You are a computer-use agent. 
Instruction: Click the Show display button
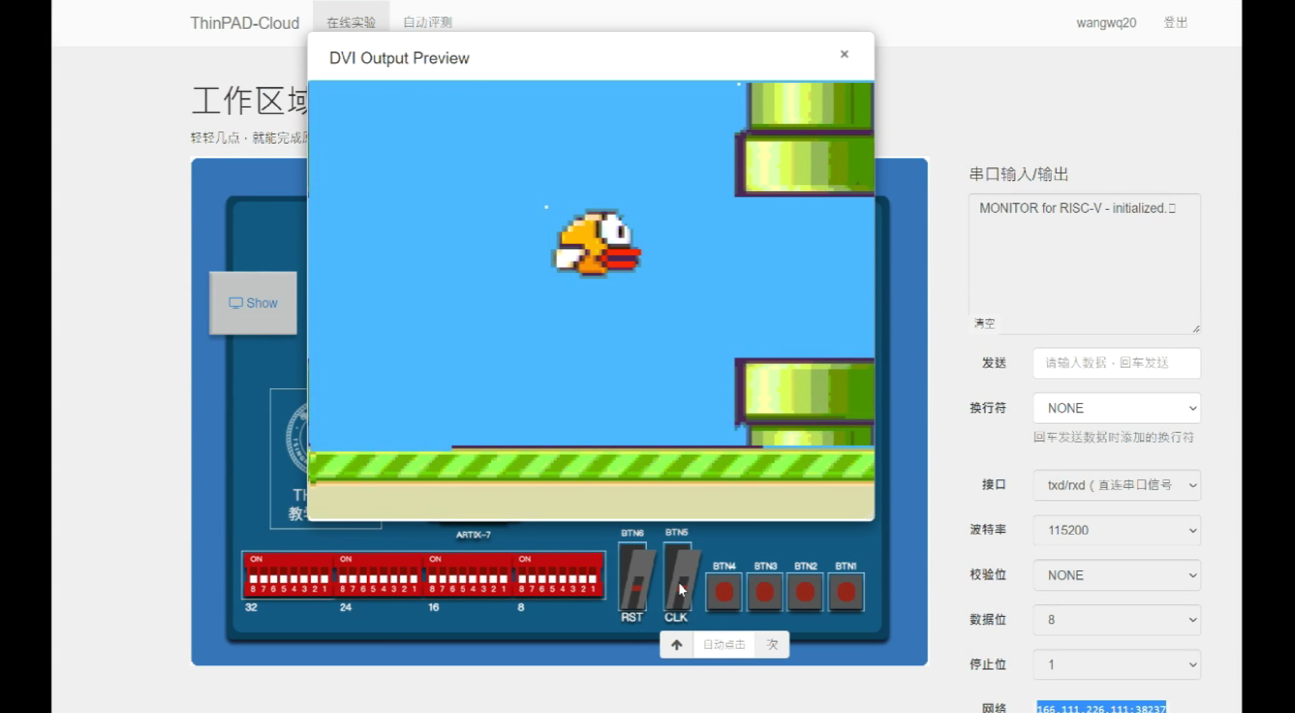(x=253, y=303)
